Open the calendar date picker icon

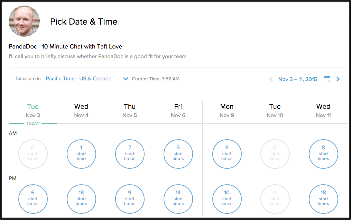tap(327, 79)
